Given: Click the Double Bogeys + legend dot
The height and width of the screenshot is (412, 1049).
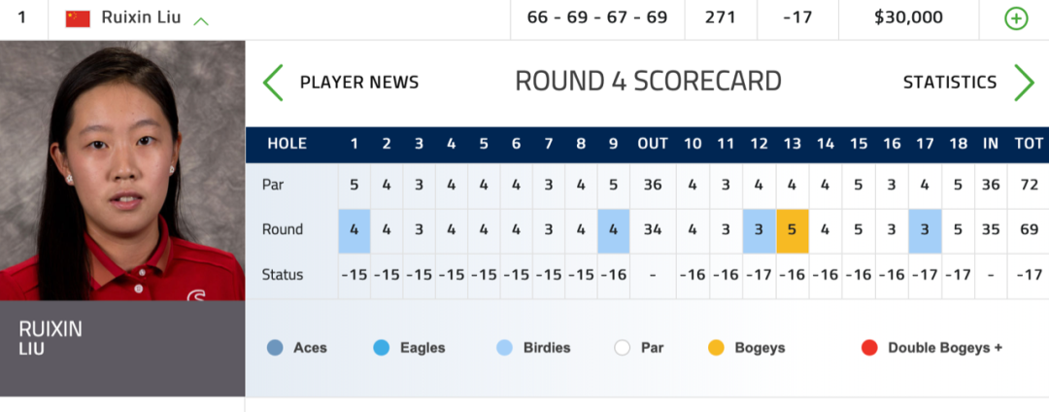Looking at the screenshot, I should (869, 348).
